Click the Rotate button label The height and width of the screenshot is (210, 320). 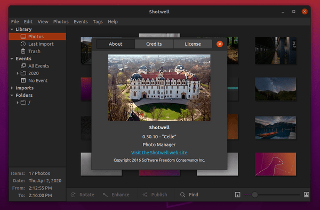click(87, 195)
